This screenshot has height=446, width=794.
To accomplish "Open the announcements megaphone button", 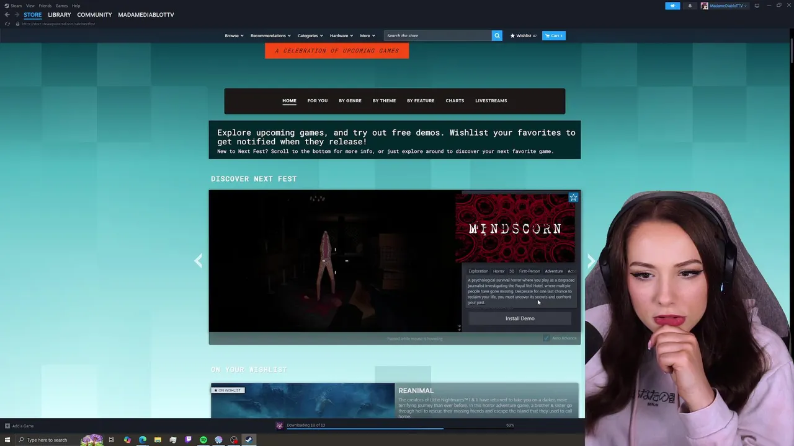I will click(x=672, y=6).
